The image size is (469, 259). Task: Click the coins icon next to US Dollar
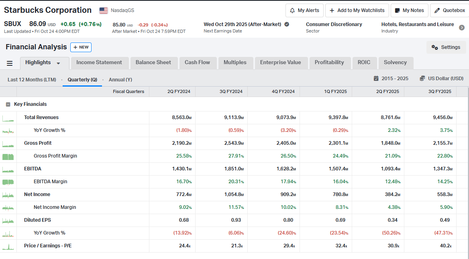(x=422, y=78)
